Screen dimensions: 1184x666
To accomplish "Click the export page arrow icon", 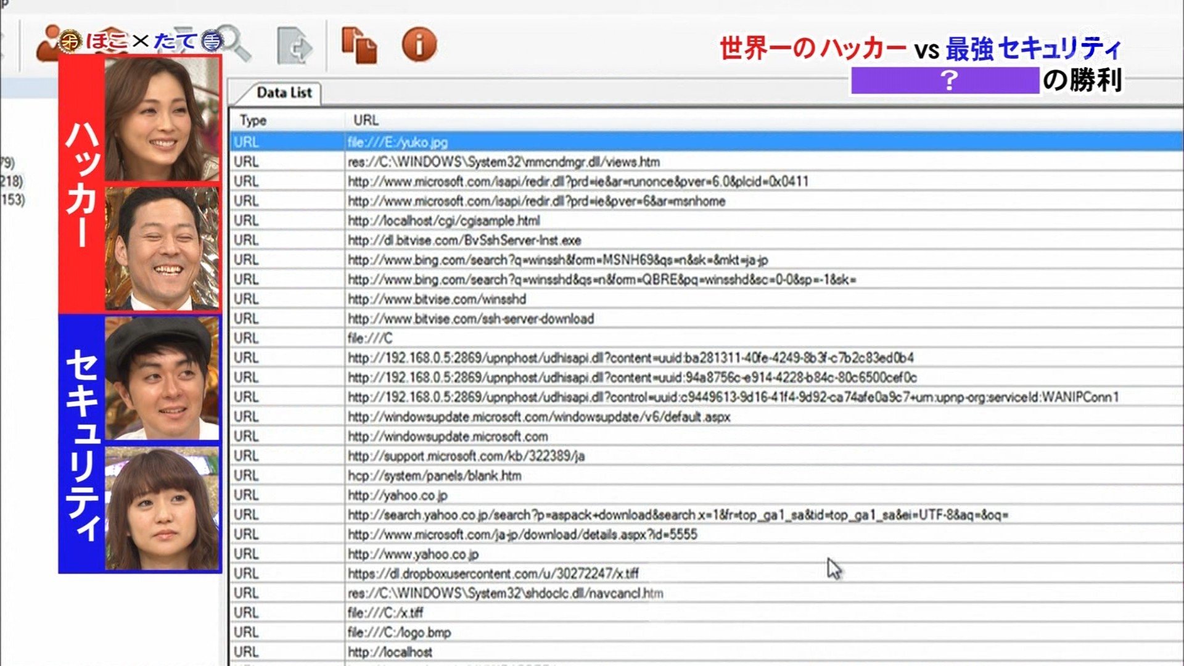I will [294, 46].
